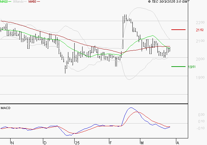This screenshot has width=207, height=145.
Task: Click the 030 MACD axis label
Action: [x=201, y=115]
